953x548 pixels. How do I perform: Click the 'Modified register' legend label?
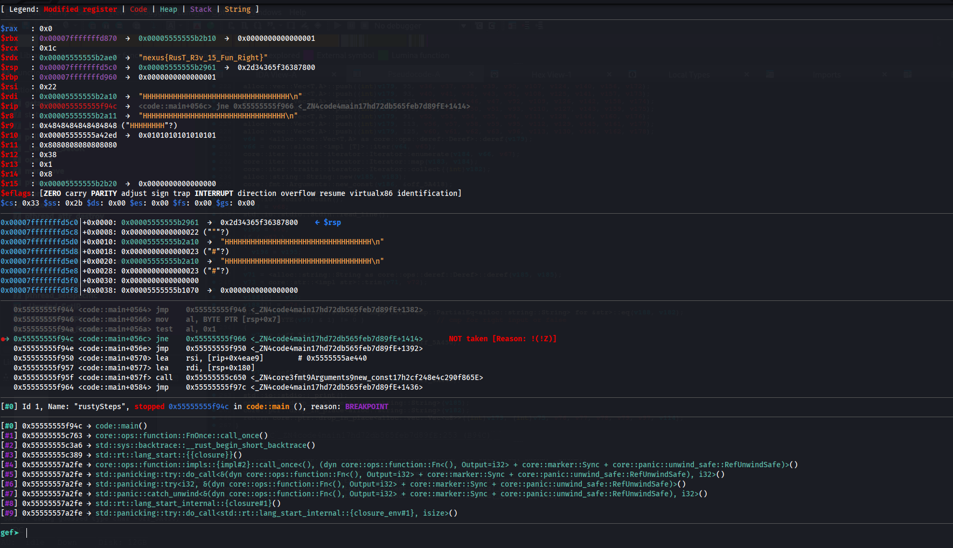80,9
